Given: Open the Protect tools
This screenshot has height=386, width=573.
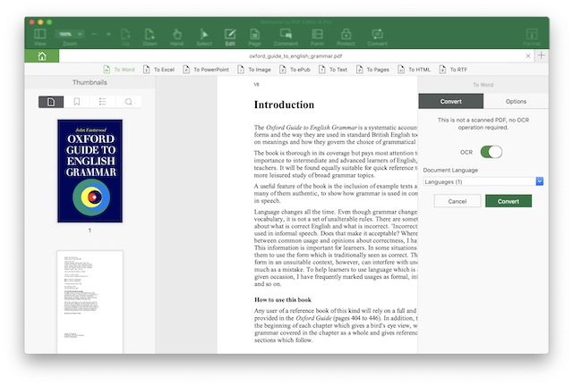Looking at the screenshot, I should (346, 37).
